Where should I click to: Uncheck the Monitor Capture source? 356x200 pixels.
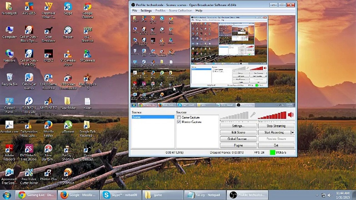point(179,122)
